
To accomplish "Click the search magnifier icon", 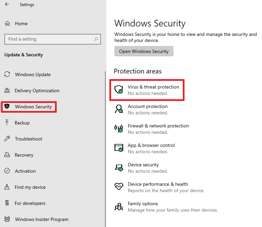I will point(96,39).
